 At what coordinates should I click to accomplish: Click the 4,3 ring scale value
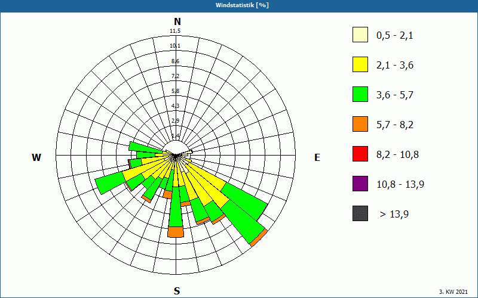click(x=175, y=106)
